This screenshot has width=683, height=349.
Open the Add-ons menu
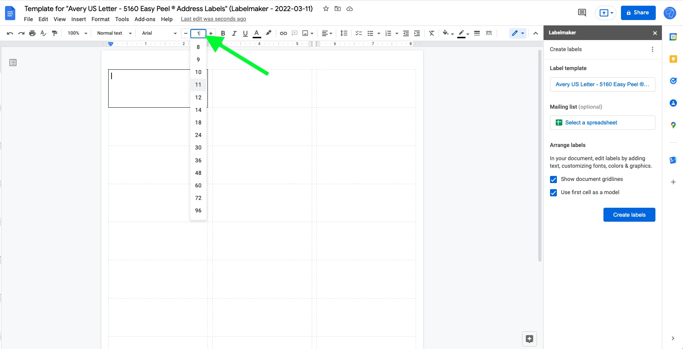pos(145,19)
